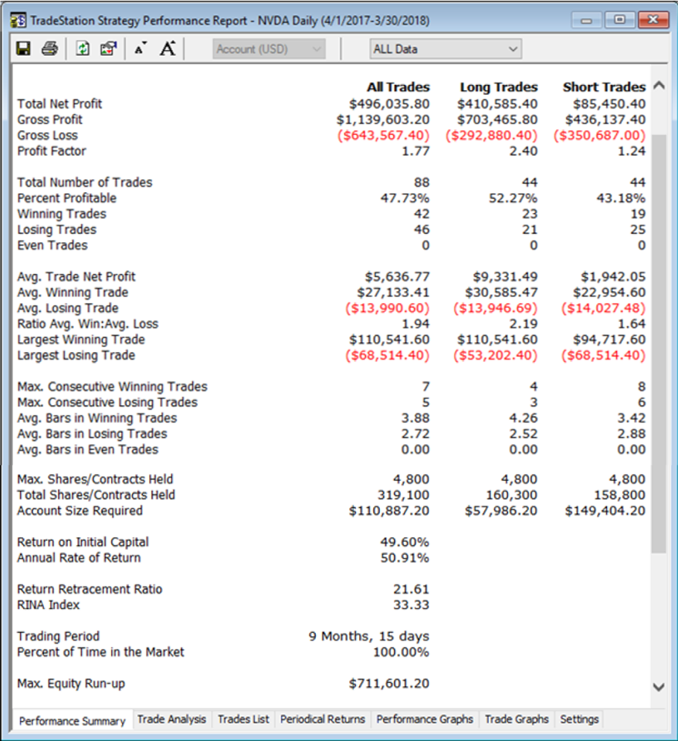The width and height of the screenshot is (678, 741).
Task: Click the Largest Losing Trade label
Action: 76,355
